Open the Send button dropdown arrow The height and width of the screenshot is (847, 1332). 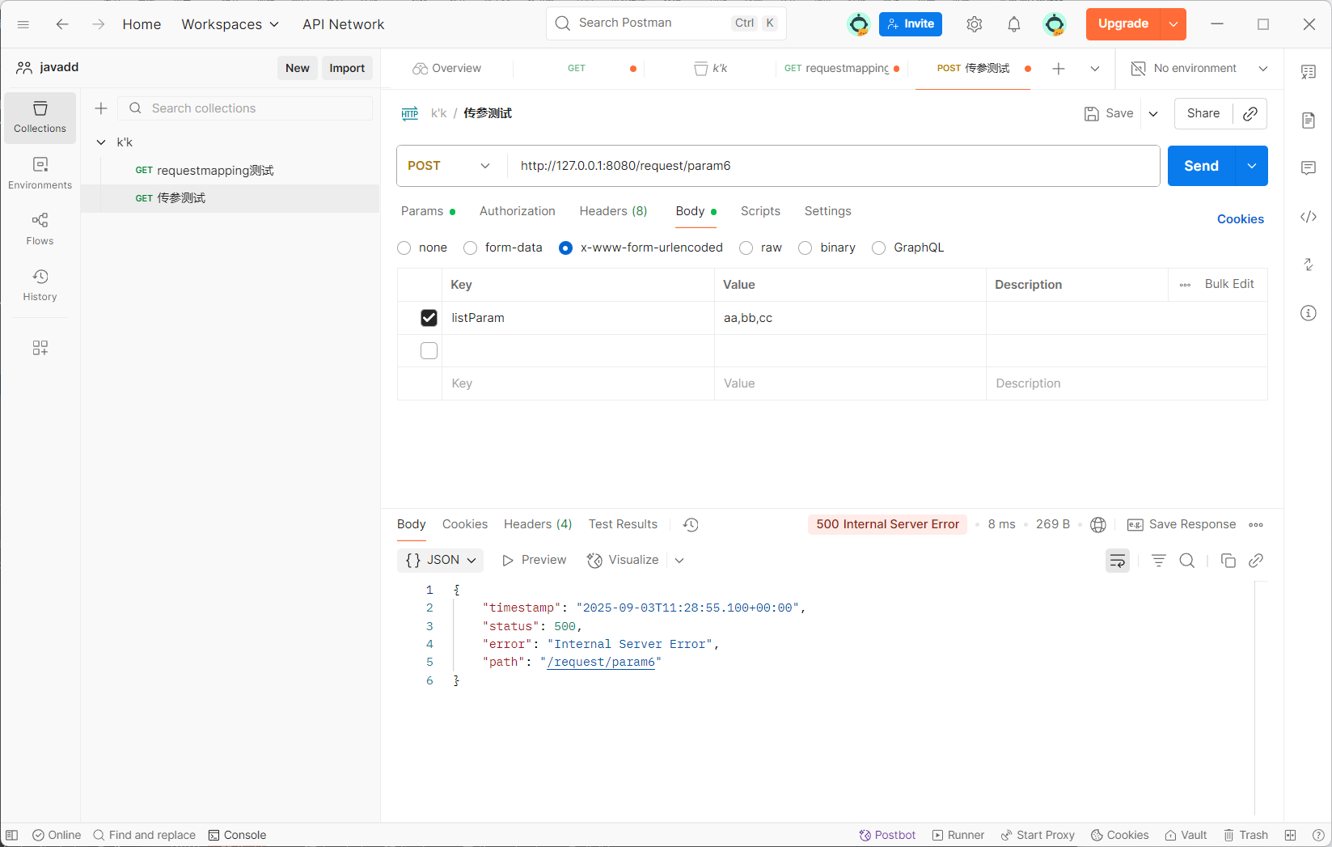point(1252,166)
